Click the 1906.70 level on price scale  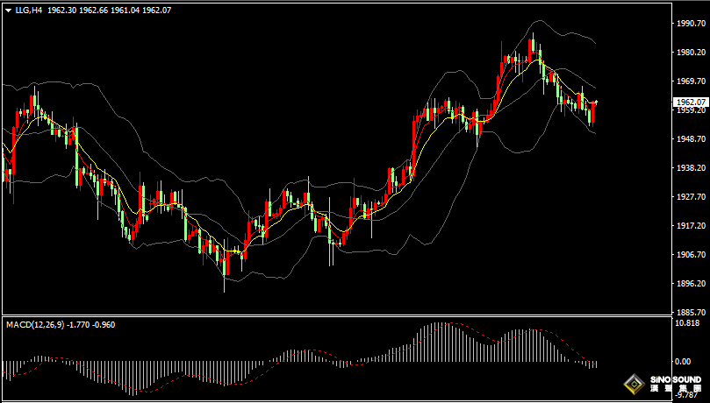point(689,254)
